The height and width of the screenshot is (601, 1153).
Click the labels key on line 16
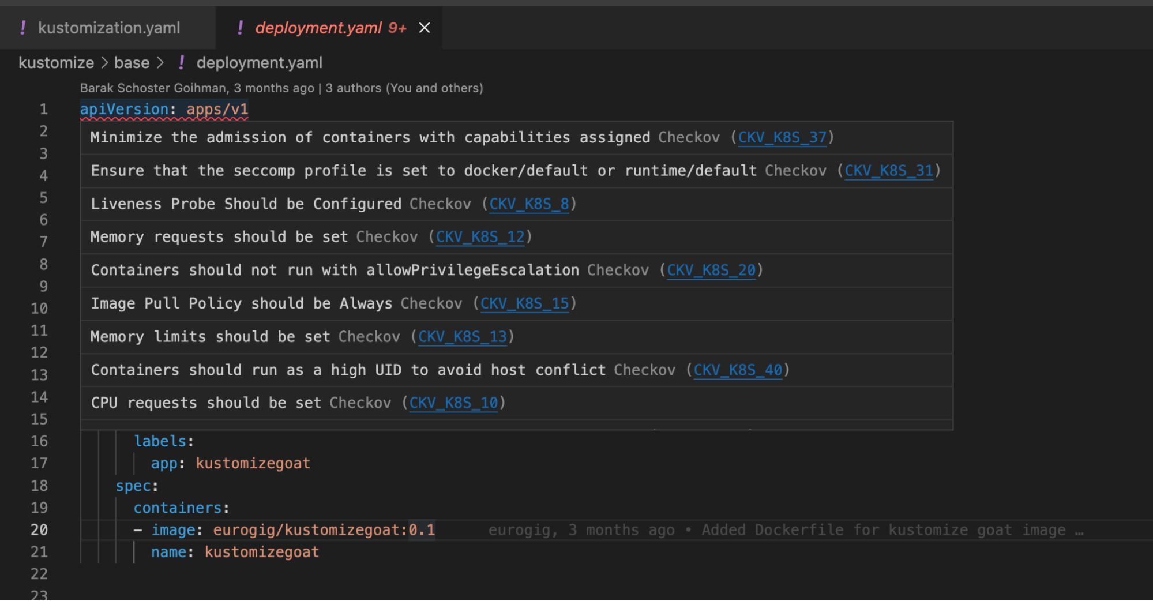pyautogui.click(x=160, y=441)
